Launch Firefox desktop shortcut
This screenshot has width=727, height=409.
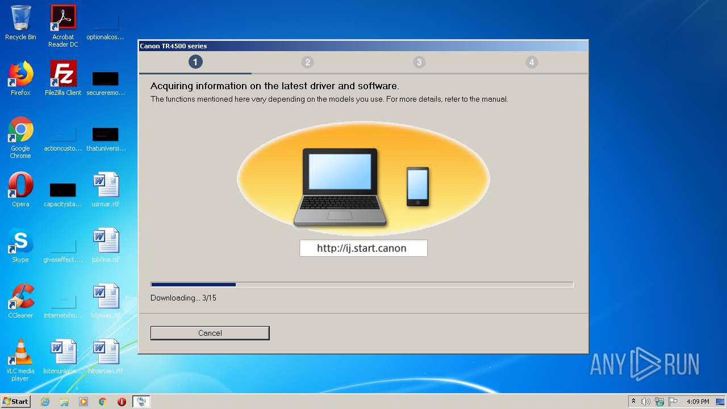pos(20,78)
